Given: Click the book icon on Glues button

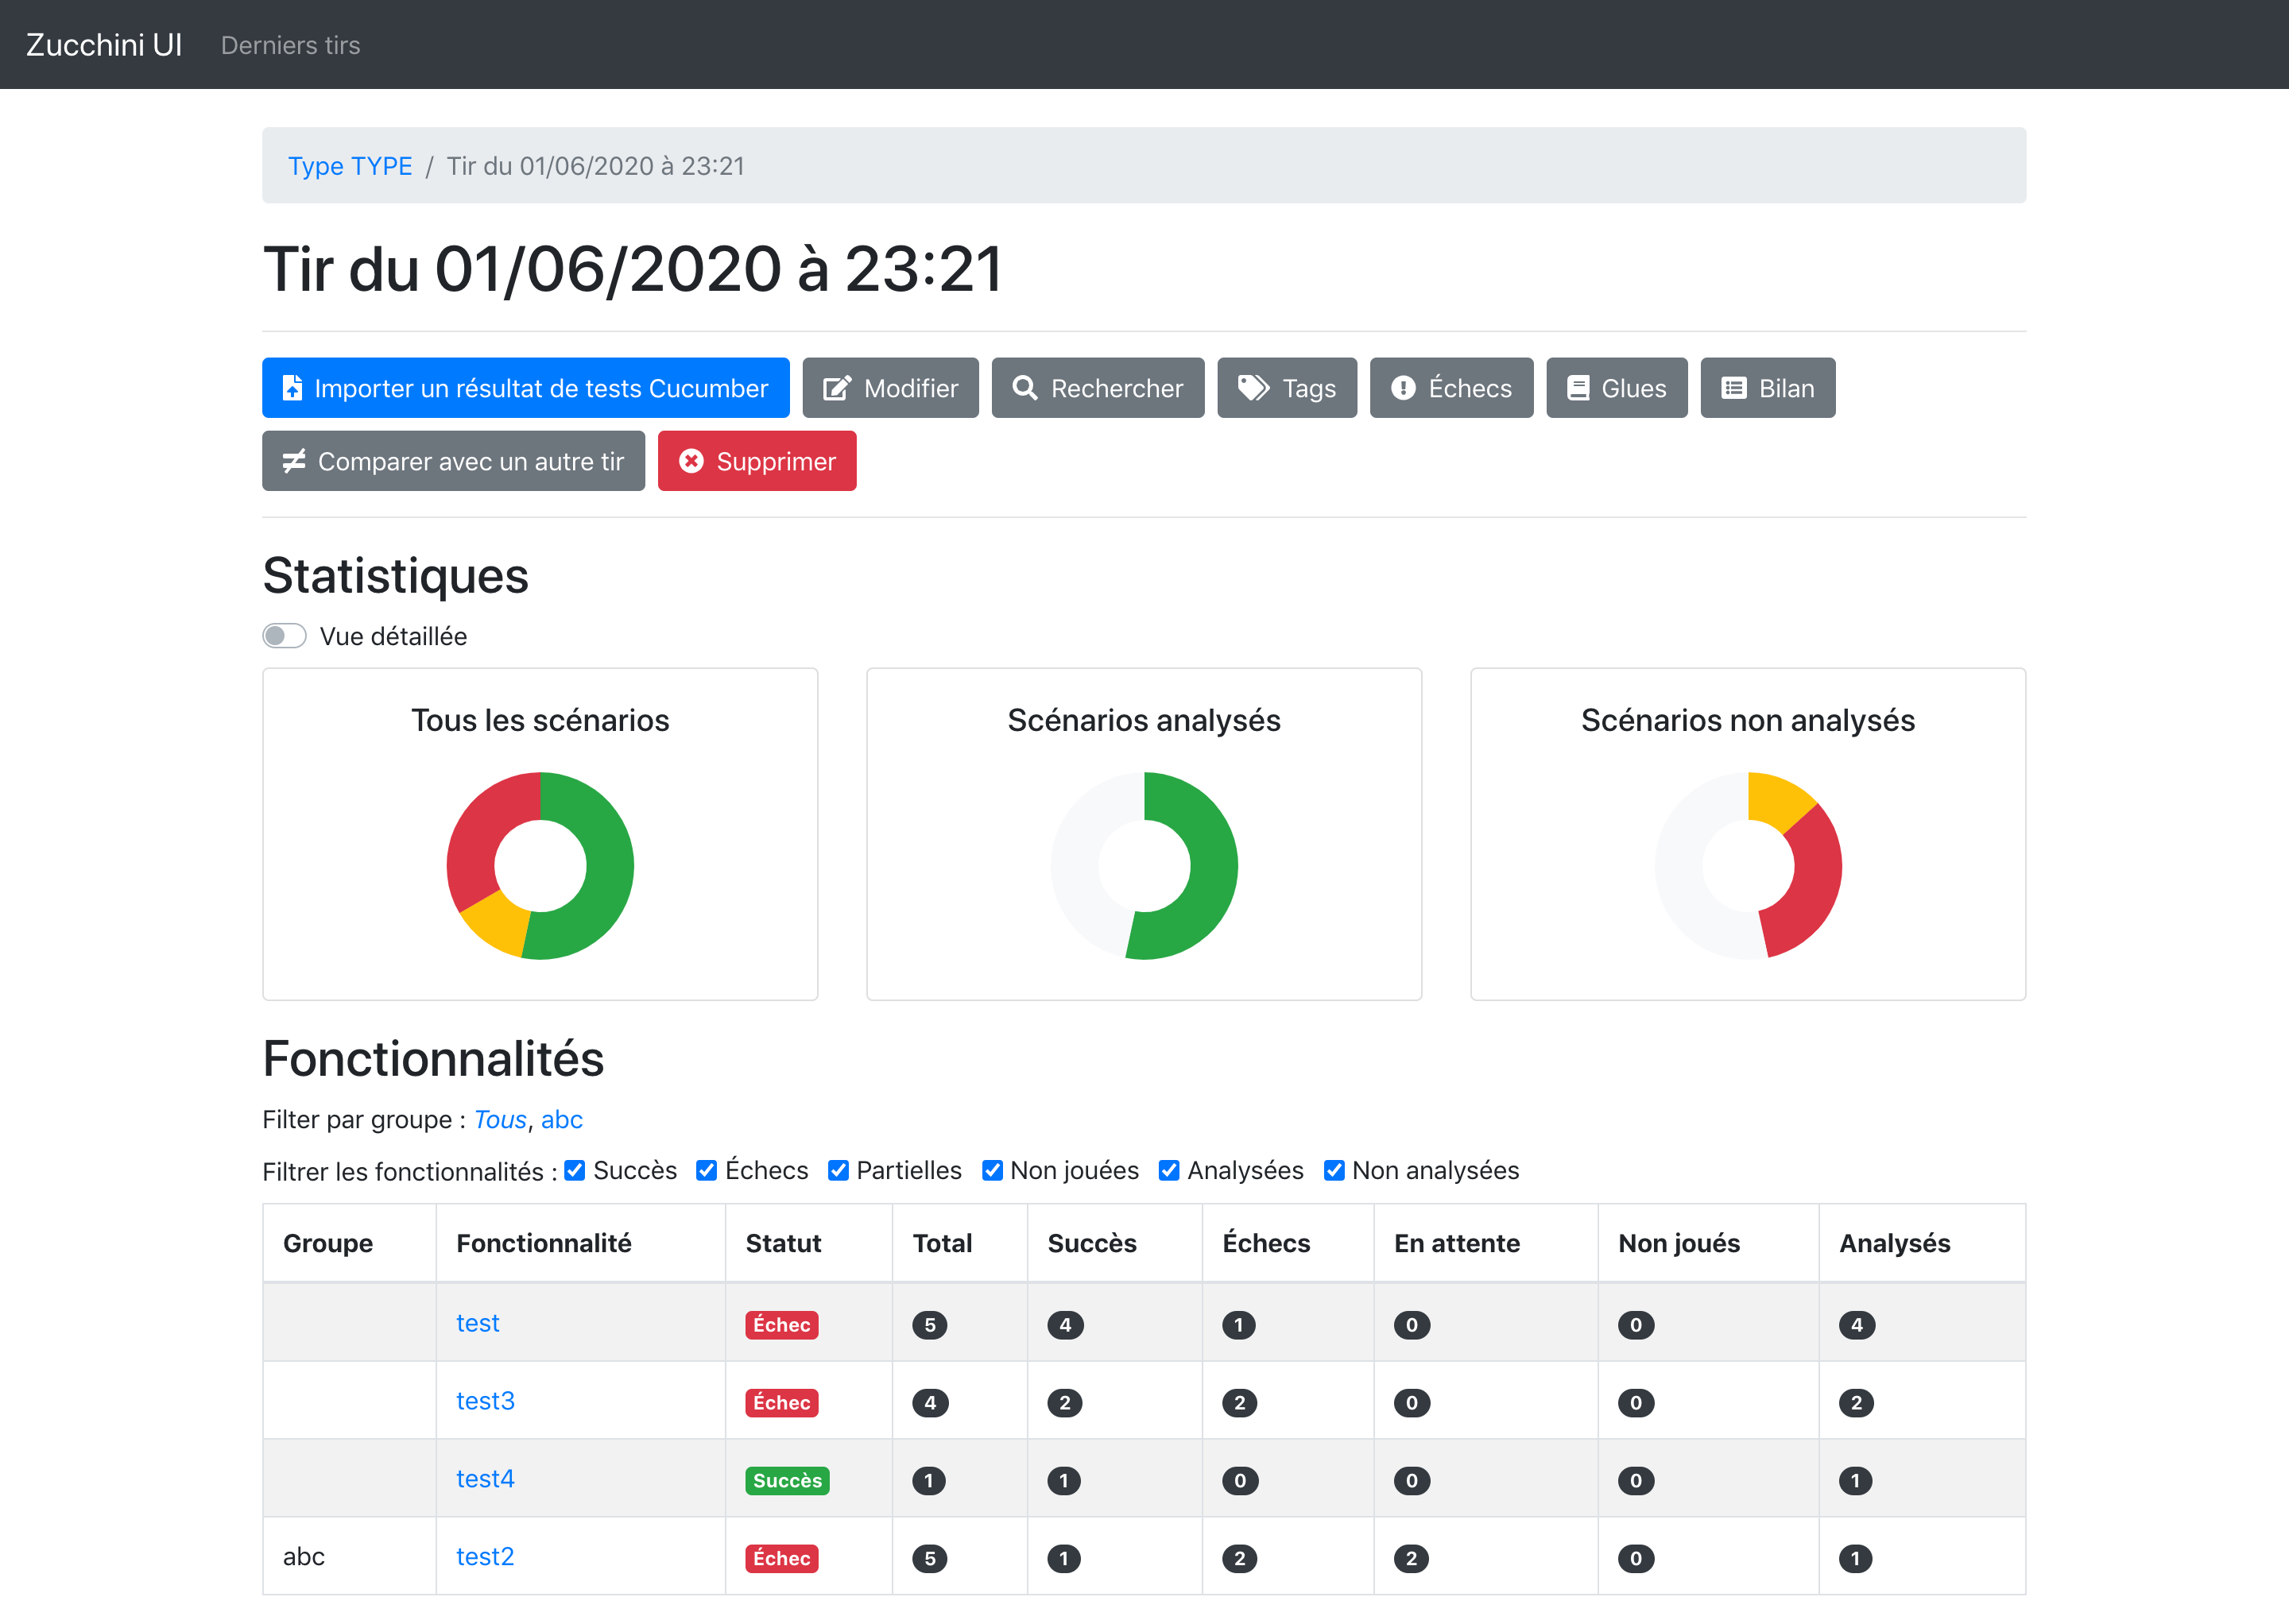Looking at the screenshot, I should point(1578,388).
